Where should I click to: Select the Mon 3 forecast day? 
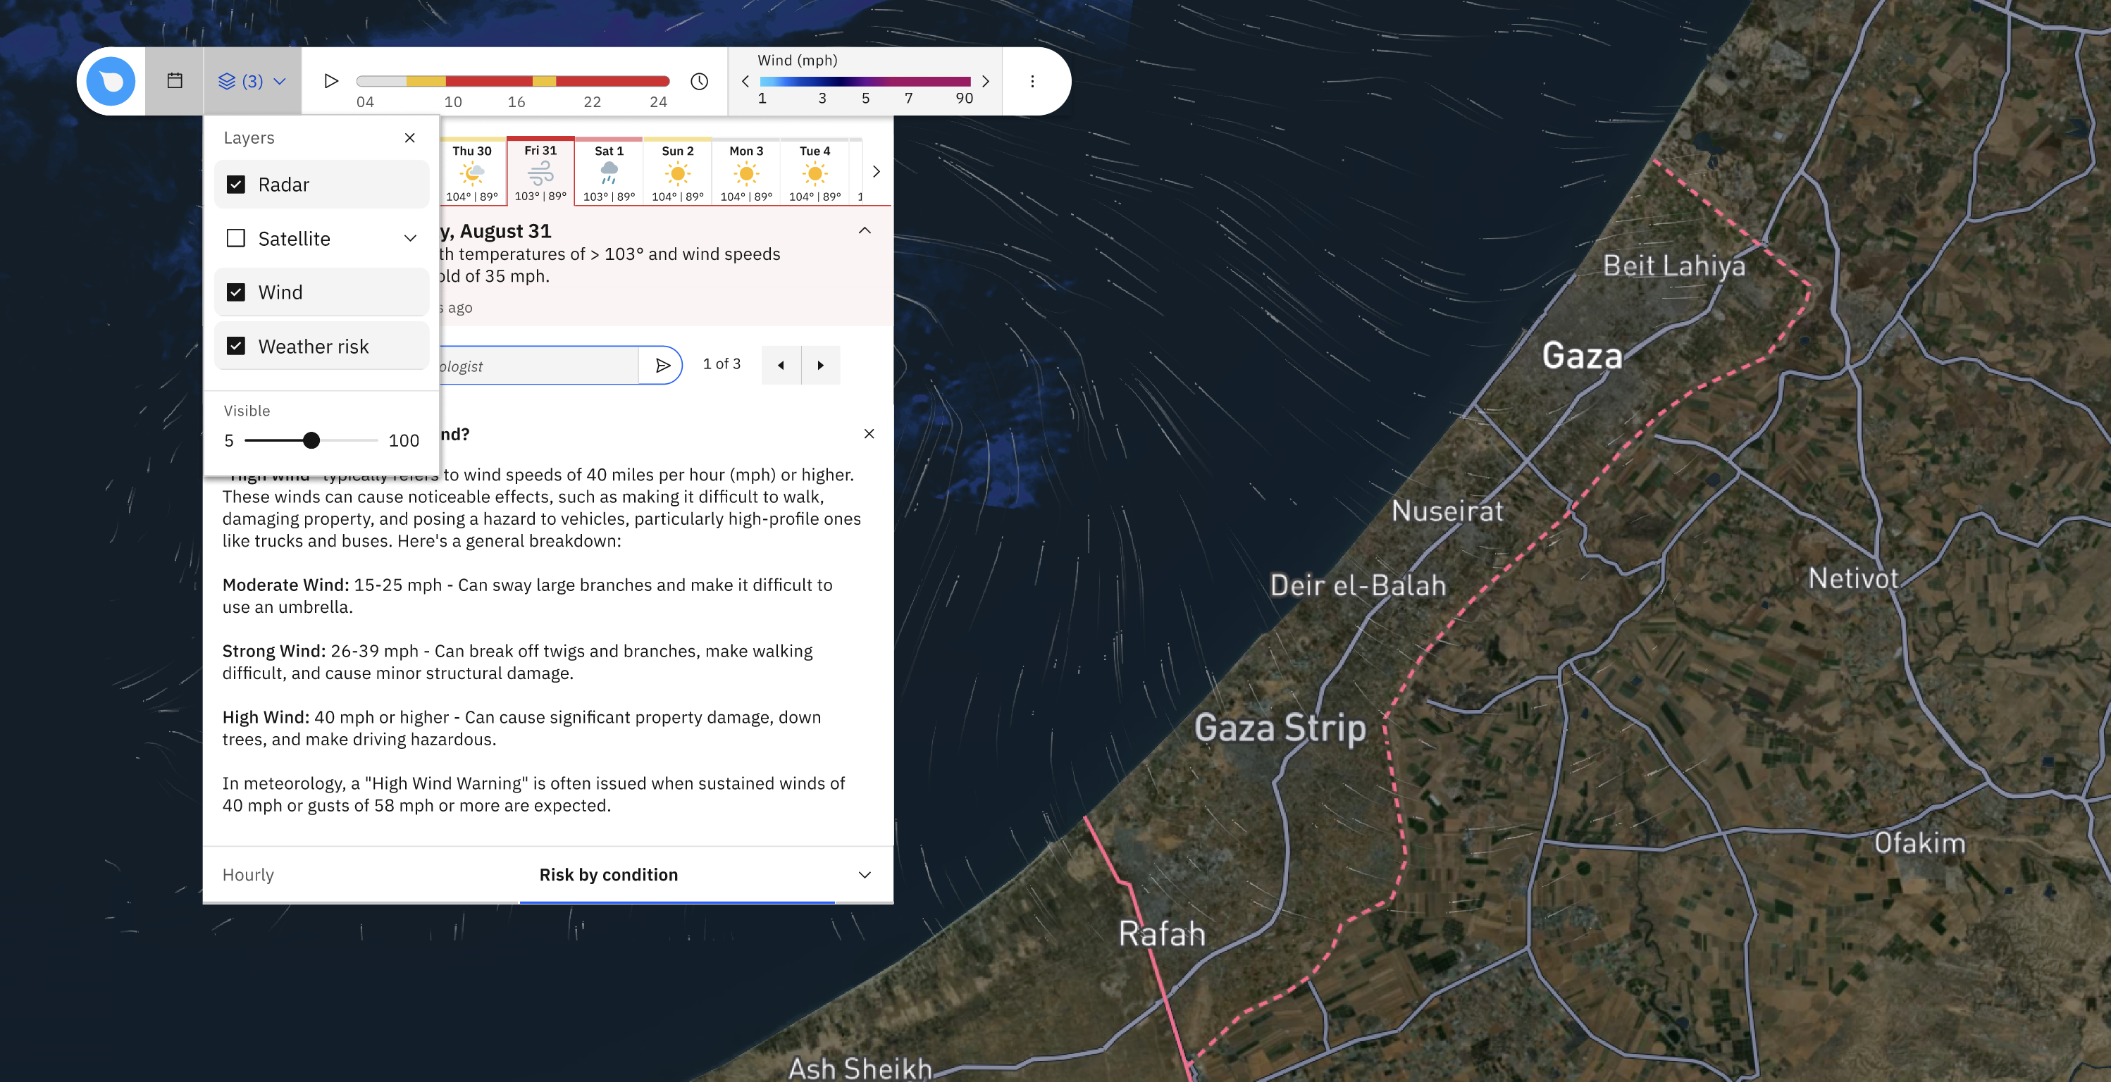747,172
